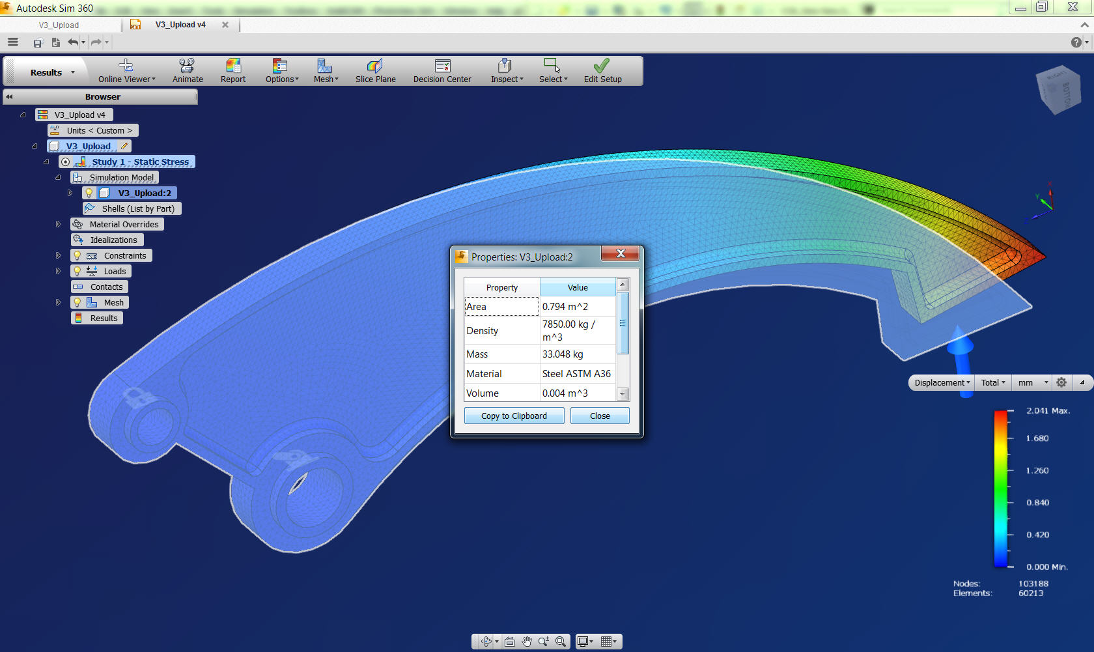1094x652 pixels.
Task: Expand the Loads tree node
Action: 58,271
